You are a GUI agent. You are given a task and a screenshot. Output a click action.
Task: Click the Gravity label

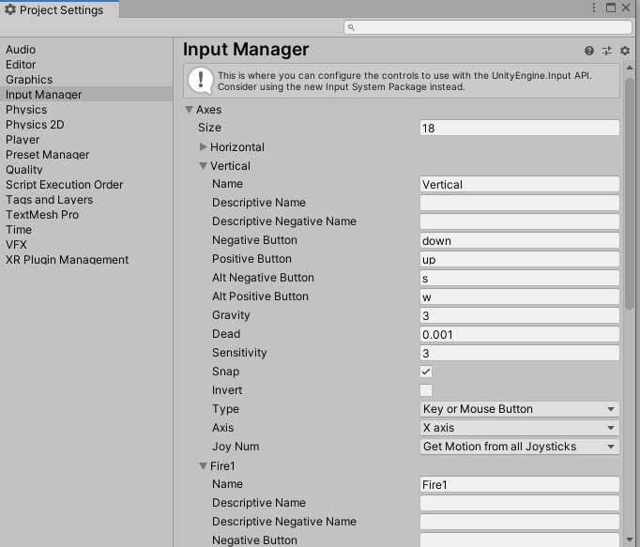pos(231,315)
